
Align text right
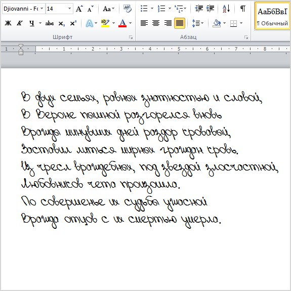[168, 23]
